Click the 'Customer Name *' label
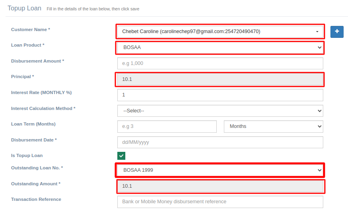 [30, 29]
